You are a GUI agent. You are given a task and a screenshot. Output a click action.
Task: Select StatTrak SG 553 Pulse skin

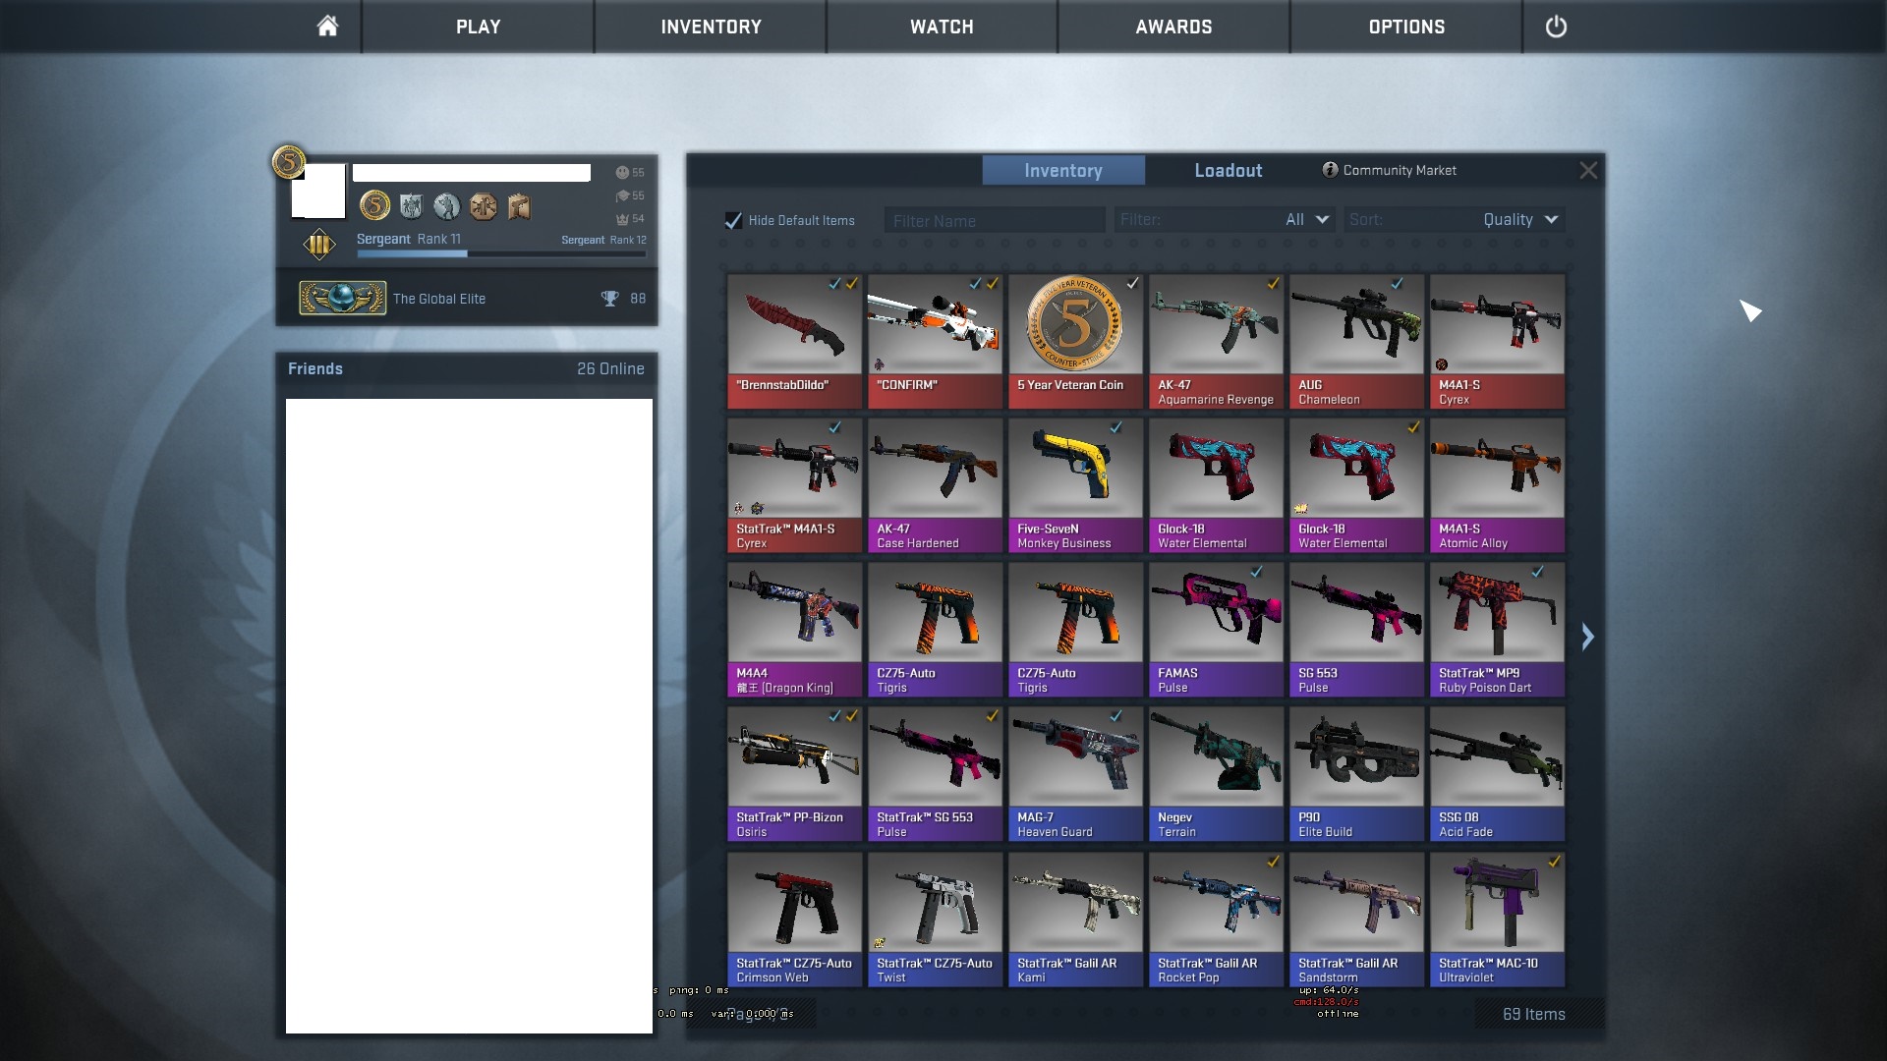click(x=935, y=774)
